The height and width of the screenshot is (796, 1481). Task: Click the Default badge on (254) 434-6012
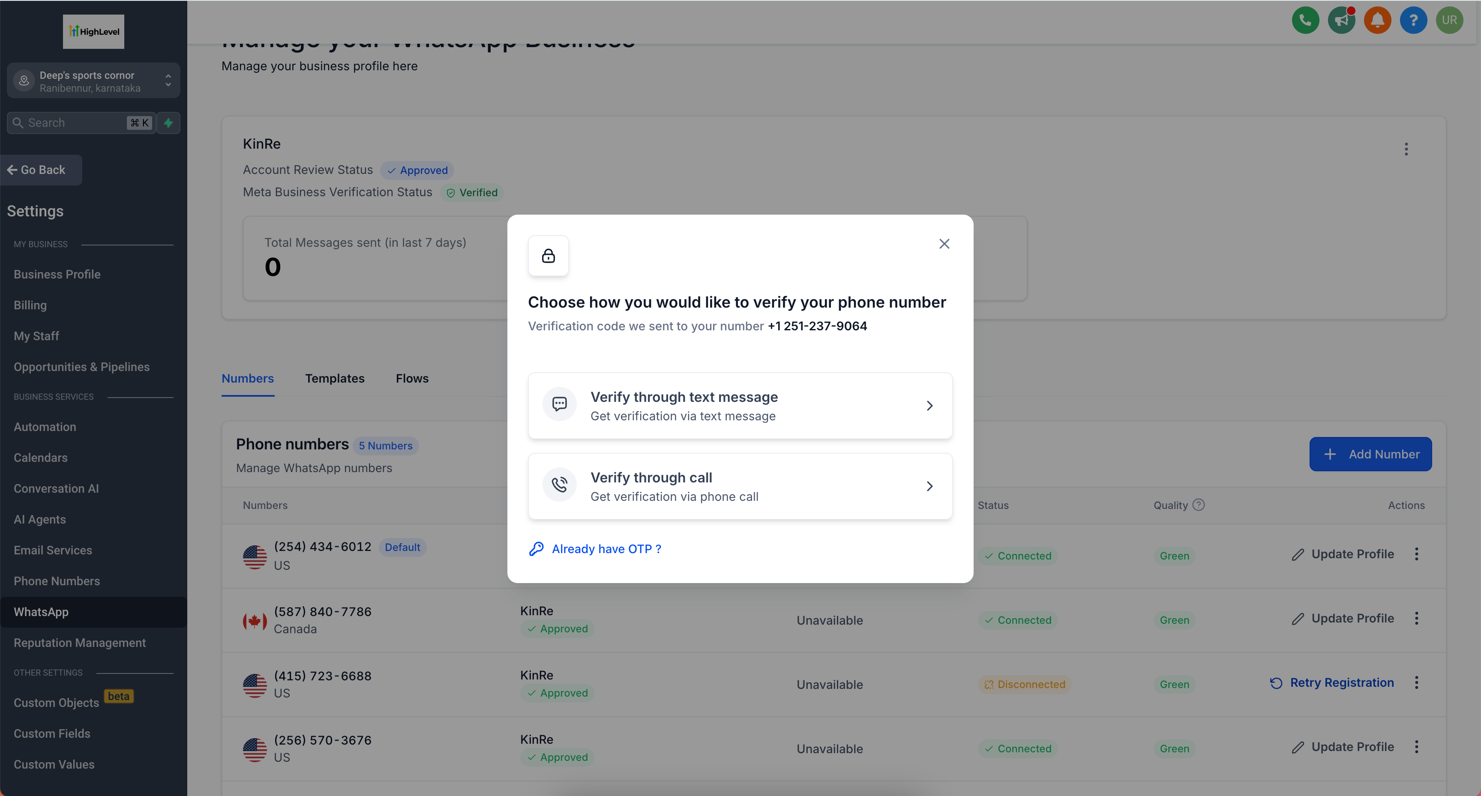point(402,547)
